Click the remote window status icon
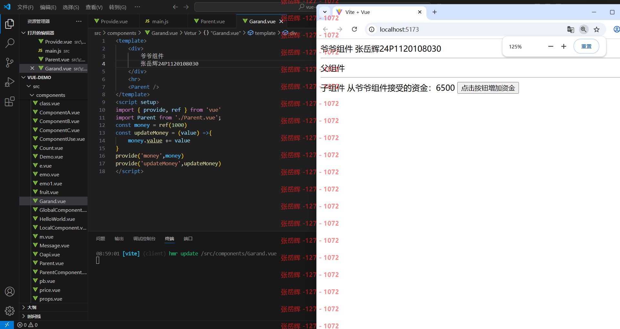Screen dimensions: 620x329 (7, 325)
